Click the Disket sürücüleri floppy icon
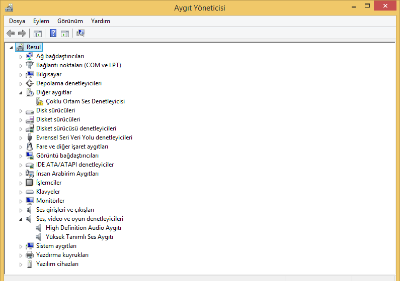This screenshot has height=281, width=400. click(x=30, y=119)
